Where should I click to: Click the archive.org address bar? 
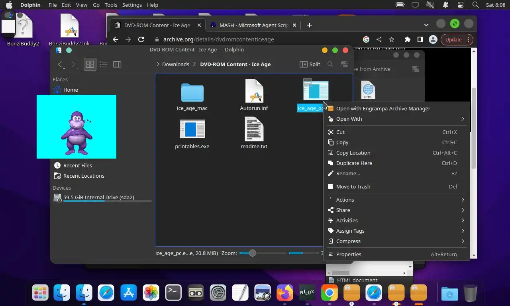pos(255,39)
